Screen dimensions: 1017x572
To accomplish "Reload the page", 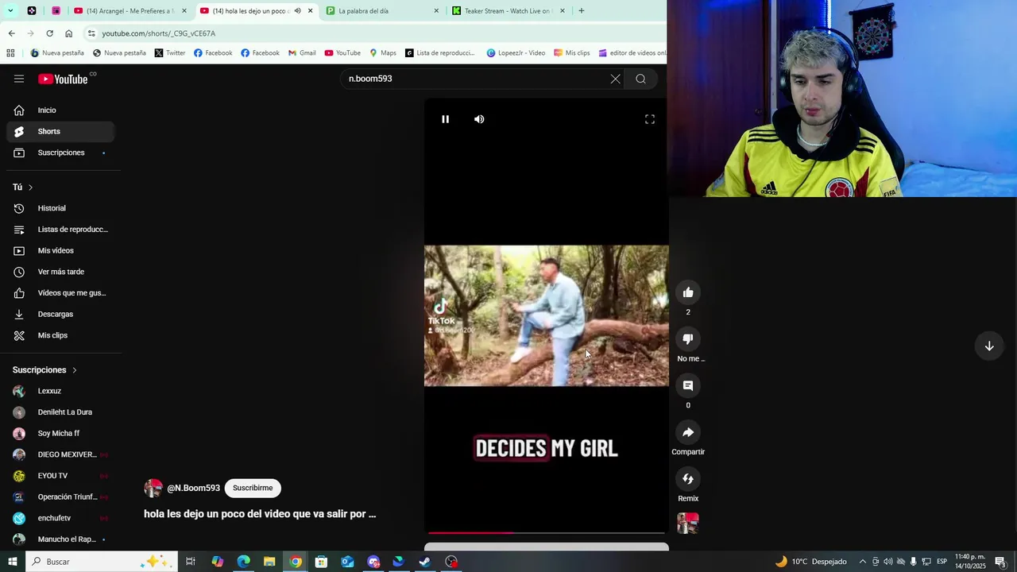I will click(x=49, y=33).
